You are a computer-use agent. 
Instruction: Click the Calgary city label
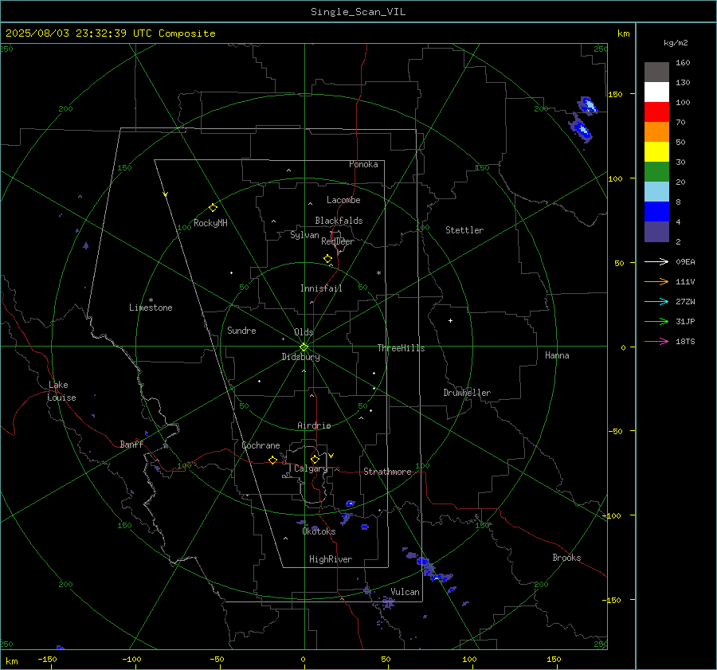click(311, 468)
